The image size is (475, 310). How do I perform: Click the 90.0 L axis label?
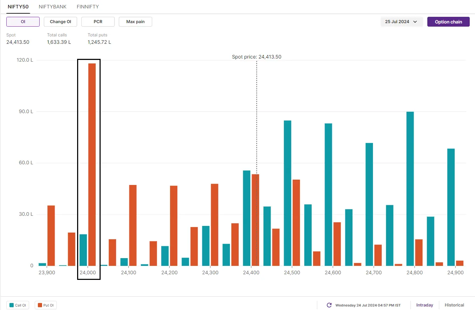26,112
